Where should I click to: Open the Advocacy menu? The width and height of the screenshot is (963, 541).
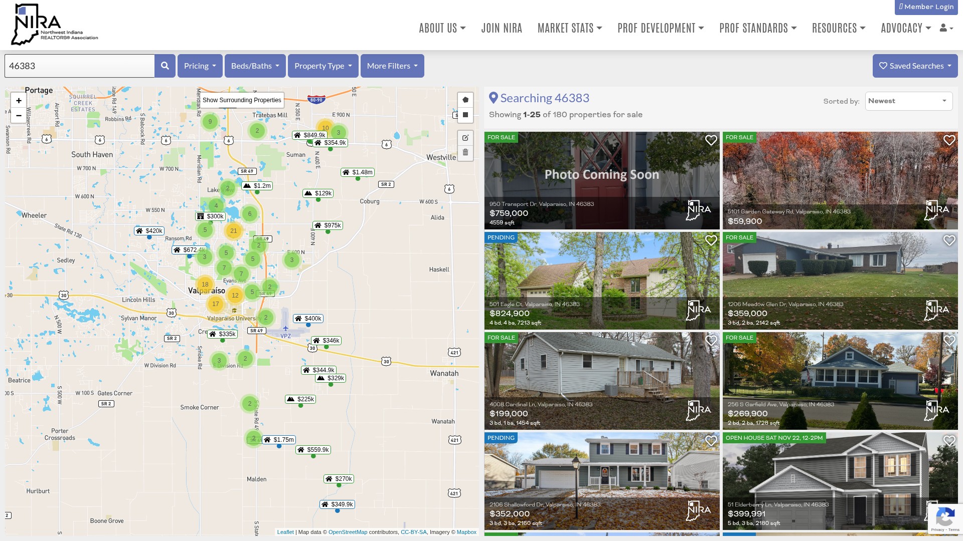906,28
